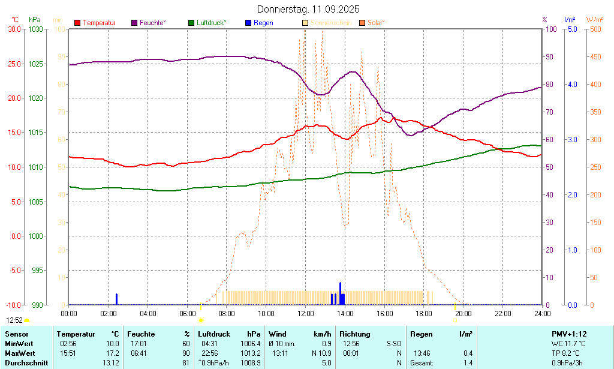The image size is (614, 369).
Task: Click the 12:00 time axis label
Action: (305, 313)
